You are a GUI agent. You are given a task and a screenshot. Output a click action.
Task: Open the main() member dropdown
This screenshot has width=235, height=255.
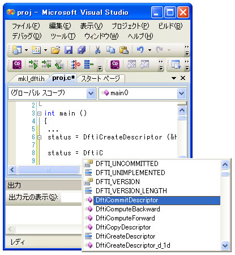tap(182, 93)
